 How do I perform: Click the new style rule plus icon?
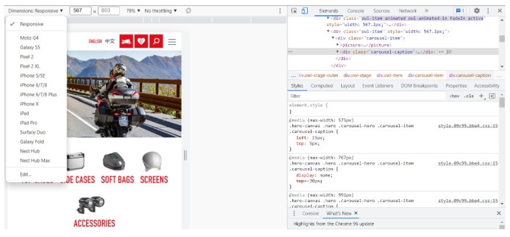[x=481, y=96]
